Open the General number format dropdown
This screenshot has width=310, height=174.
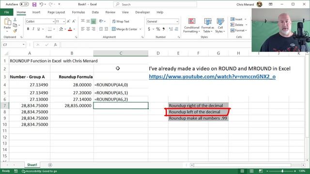pyautogui.click(x=177, y=21)
